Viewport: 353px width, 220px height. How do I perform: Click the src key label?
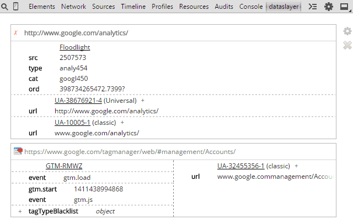33,58
